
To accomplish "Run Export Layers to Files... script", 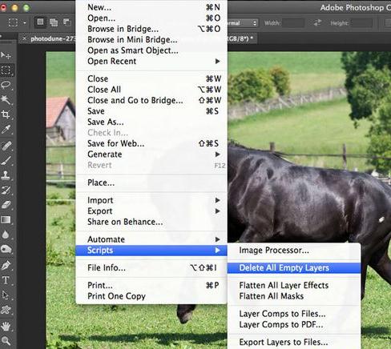I will point(294,342).
